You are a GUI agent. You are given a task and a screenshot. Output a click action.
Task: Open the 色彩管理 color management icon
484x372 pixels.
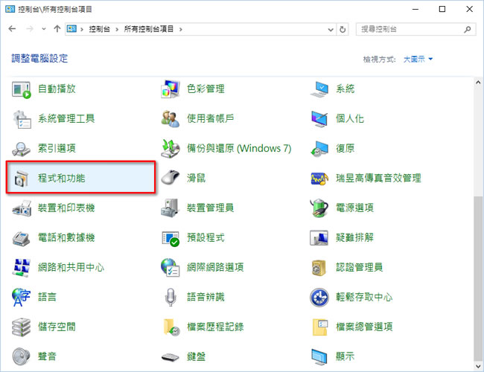171,89
